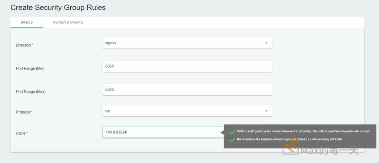Click the ingress value in Direction field
379x163 pixels.
point(111,43)
